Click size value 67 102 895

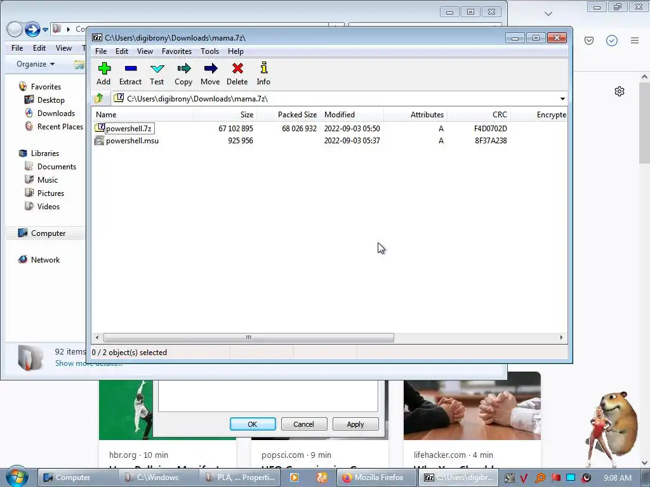236,128
